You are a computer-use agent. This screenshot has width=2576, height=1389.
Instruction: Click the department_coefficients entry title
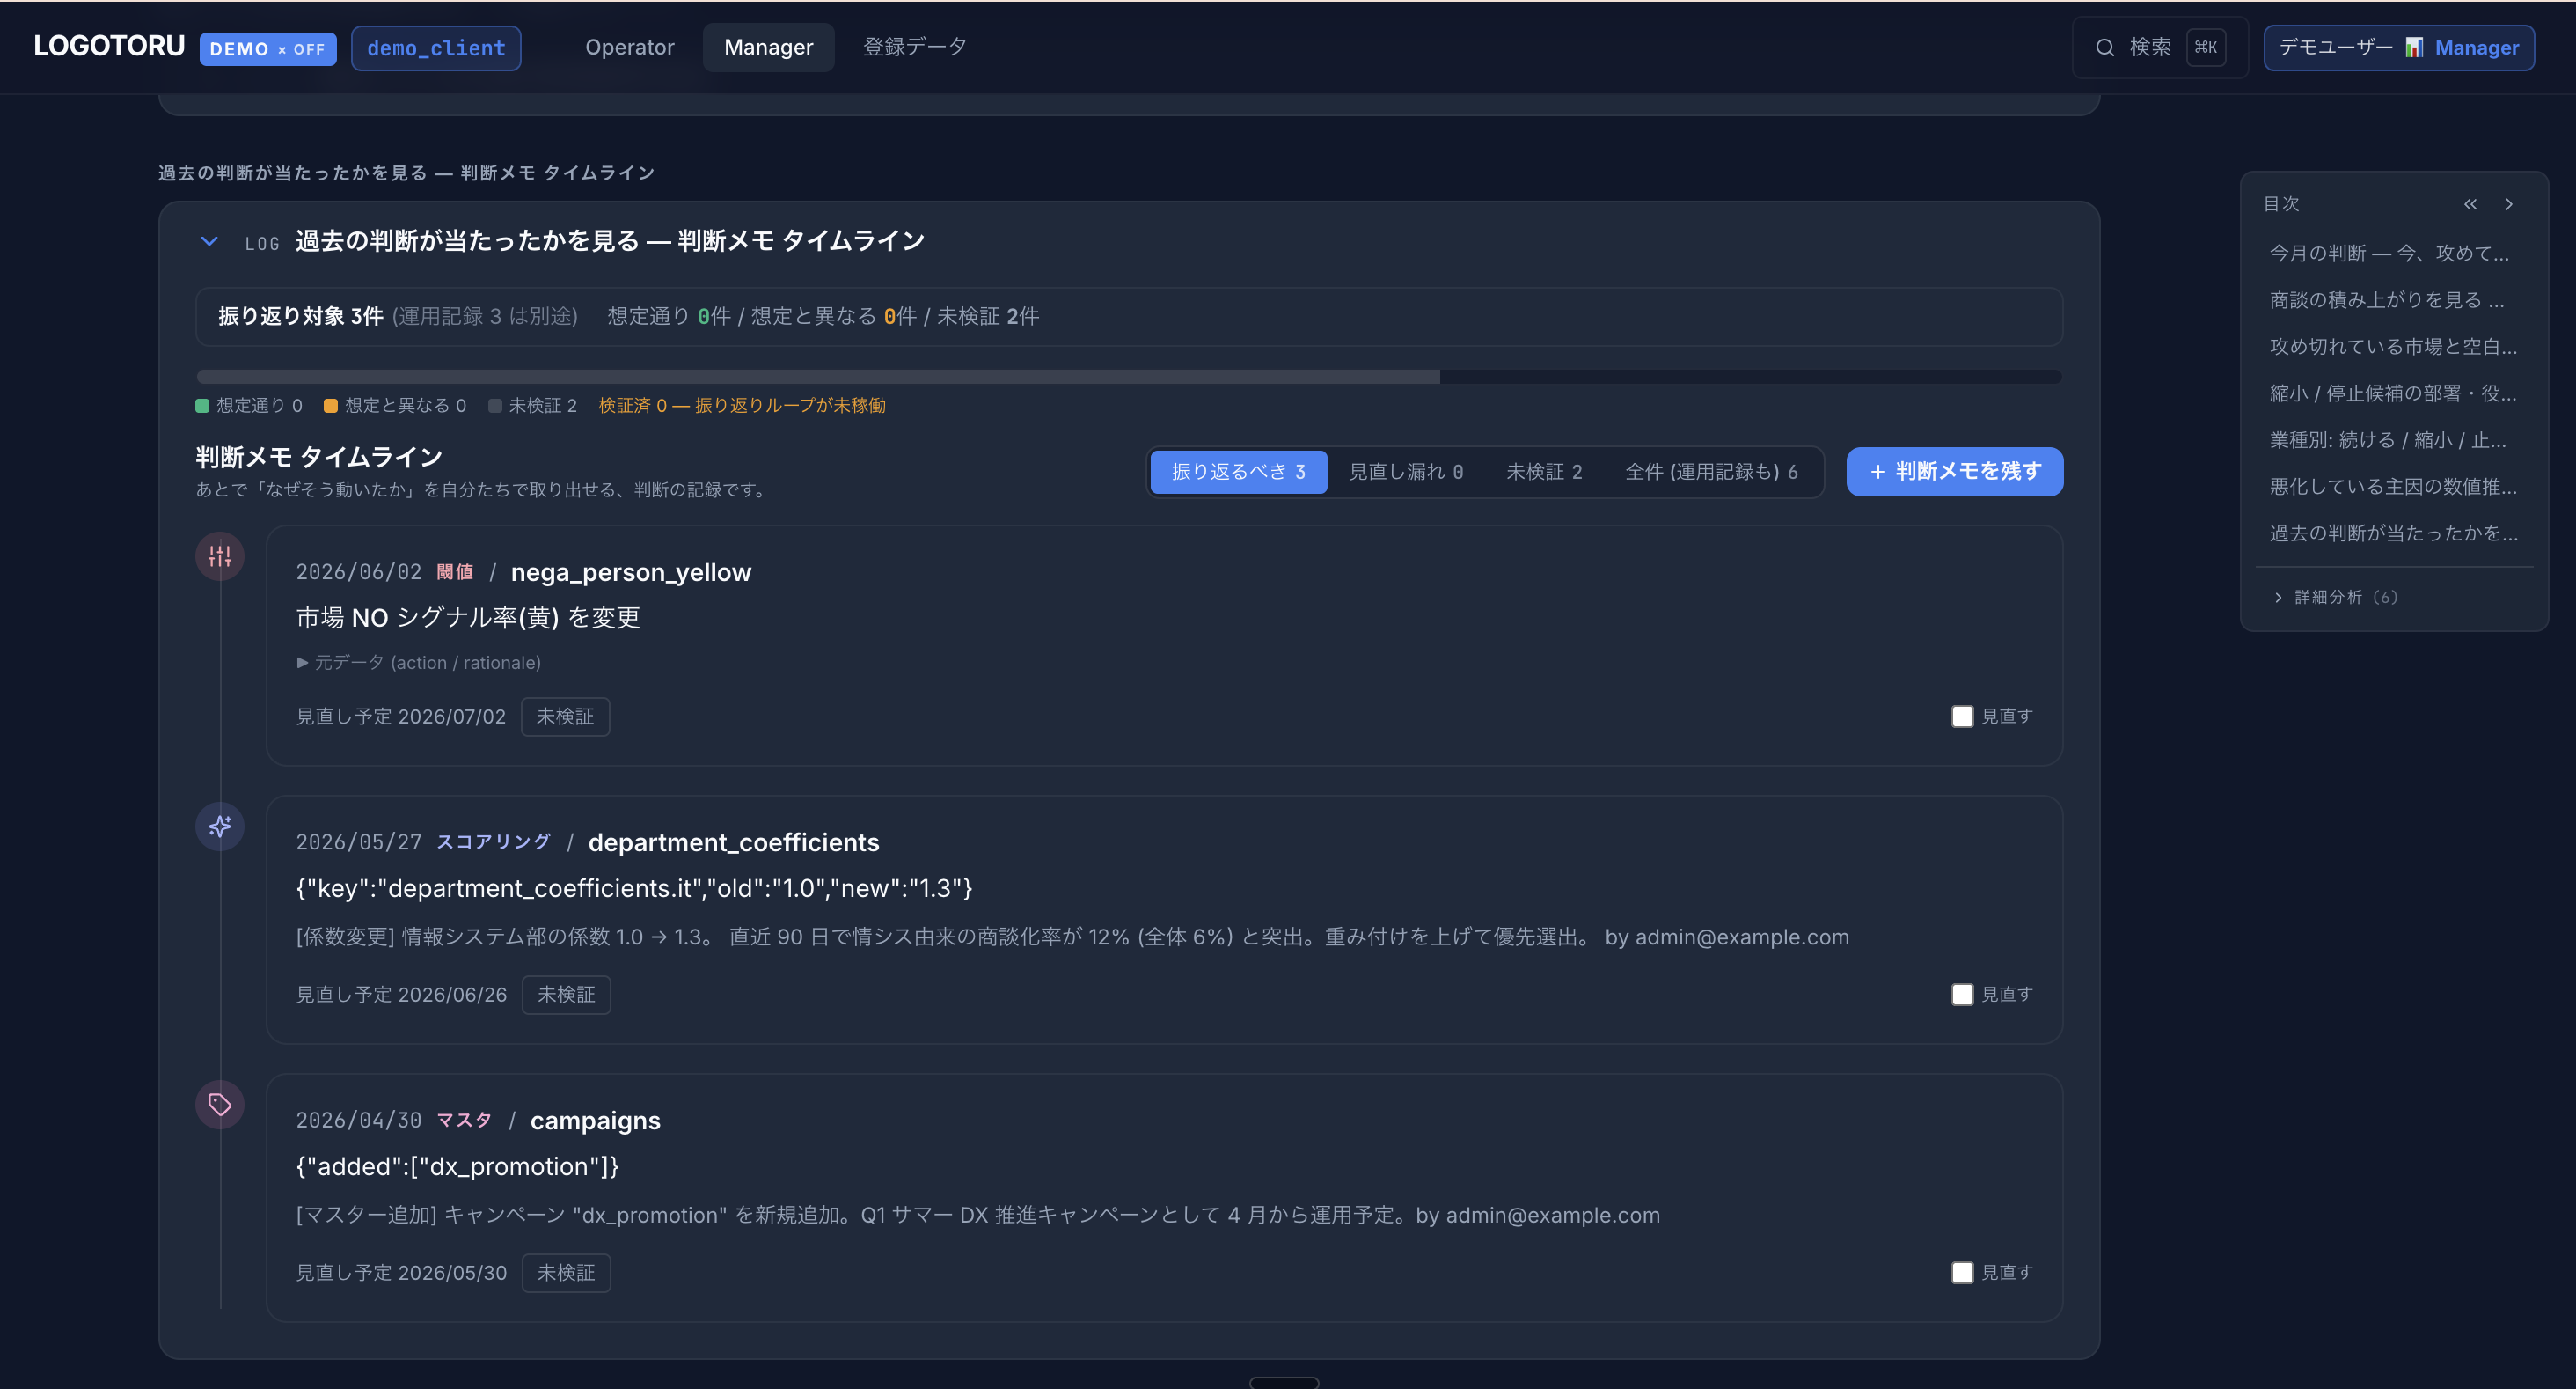click(x=733, y=842)
